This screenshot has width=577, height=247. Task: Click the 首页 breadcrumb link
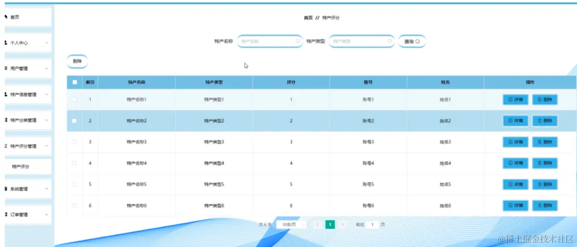[x=308, y=18]
